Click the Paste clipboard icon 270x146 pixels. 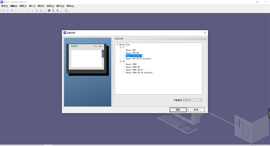pyautogui.click(x=41, y=11)
